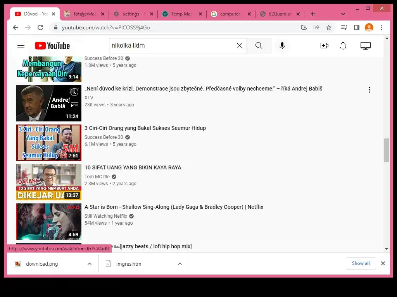The width and height of the screenshot is (397, 297).
Task: Click the Membangun Kepercayaan Diri thumbnail
Action: (49, 69)
